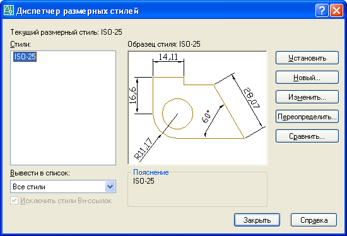Click the style sample preview image

(197, 108)
